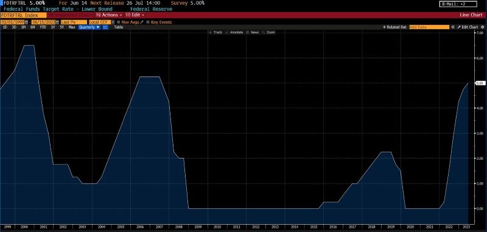Open the Quarterly periodicity dropdown
This screenshot has width=487, height=232.
[x=89, y=27]
